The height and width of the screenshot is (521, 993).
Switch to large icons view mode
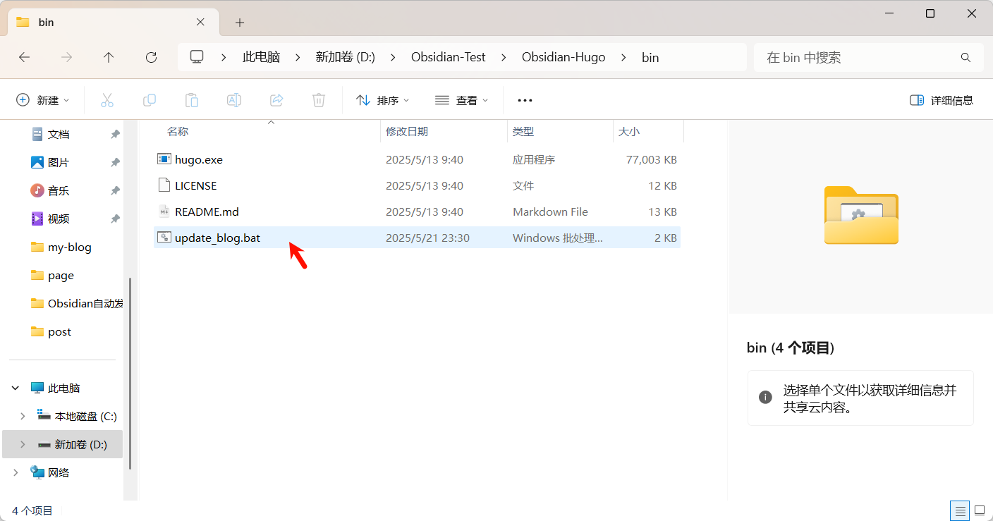coord(980,510)
